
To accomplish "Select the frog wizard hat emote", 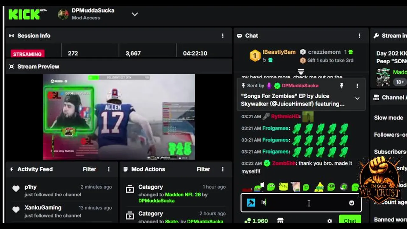I will point(319,187).
